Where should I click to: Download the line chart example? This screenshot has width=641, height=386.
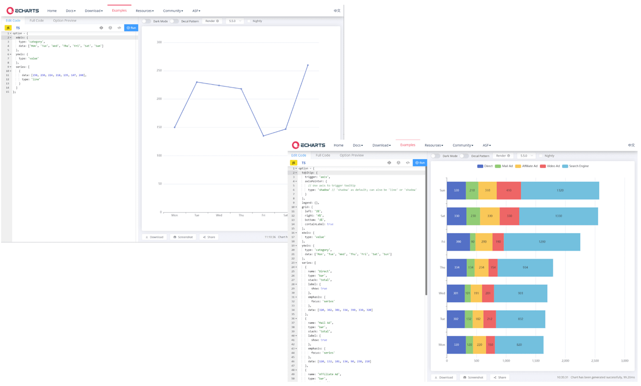click(154, 237)
